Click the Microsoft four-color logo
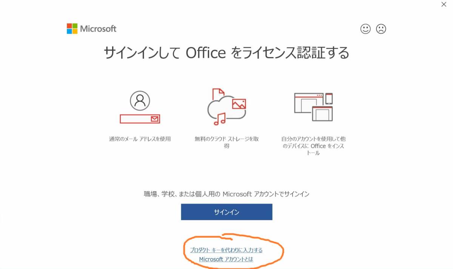The width and height of the screenshot is (453, 269). 72,29
